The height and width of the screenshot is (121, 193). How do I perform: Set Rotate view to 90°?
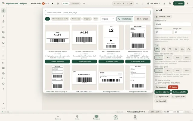[168, 57]
